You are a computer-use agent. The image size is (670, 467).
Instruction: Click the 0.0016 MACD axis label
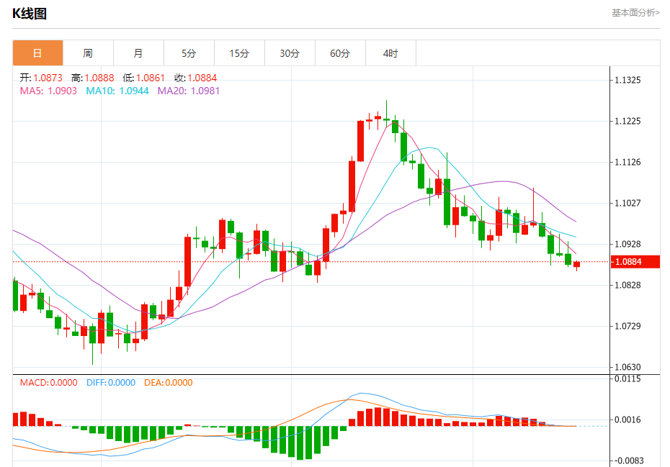click(x=627, y=420)
